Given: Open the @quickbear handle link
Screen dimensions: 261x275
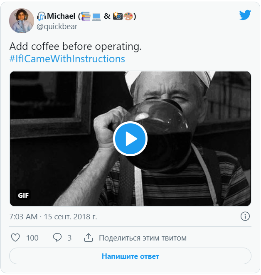Looking at the screenshot, I should (x=57, y=27).
